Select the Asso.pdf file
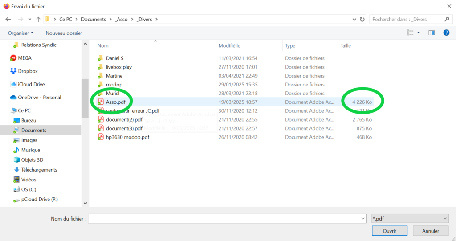The width and height of the screenshot is (456, 241). 115,102
